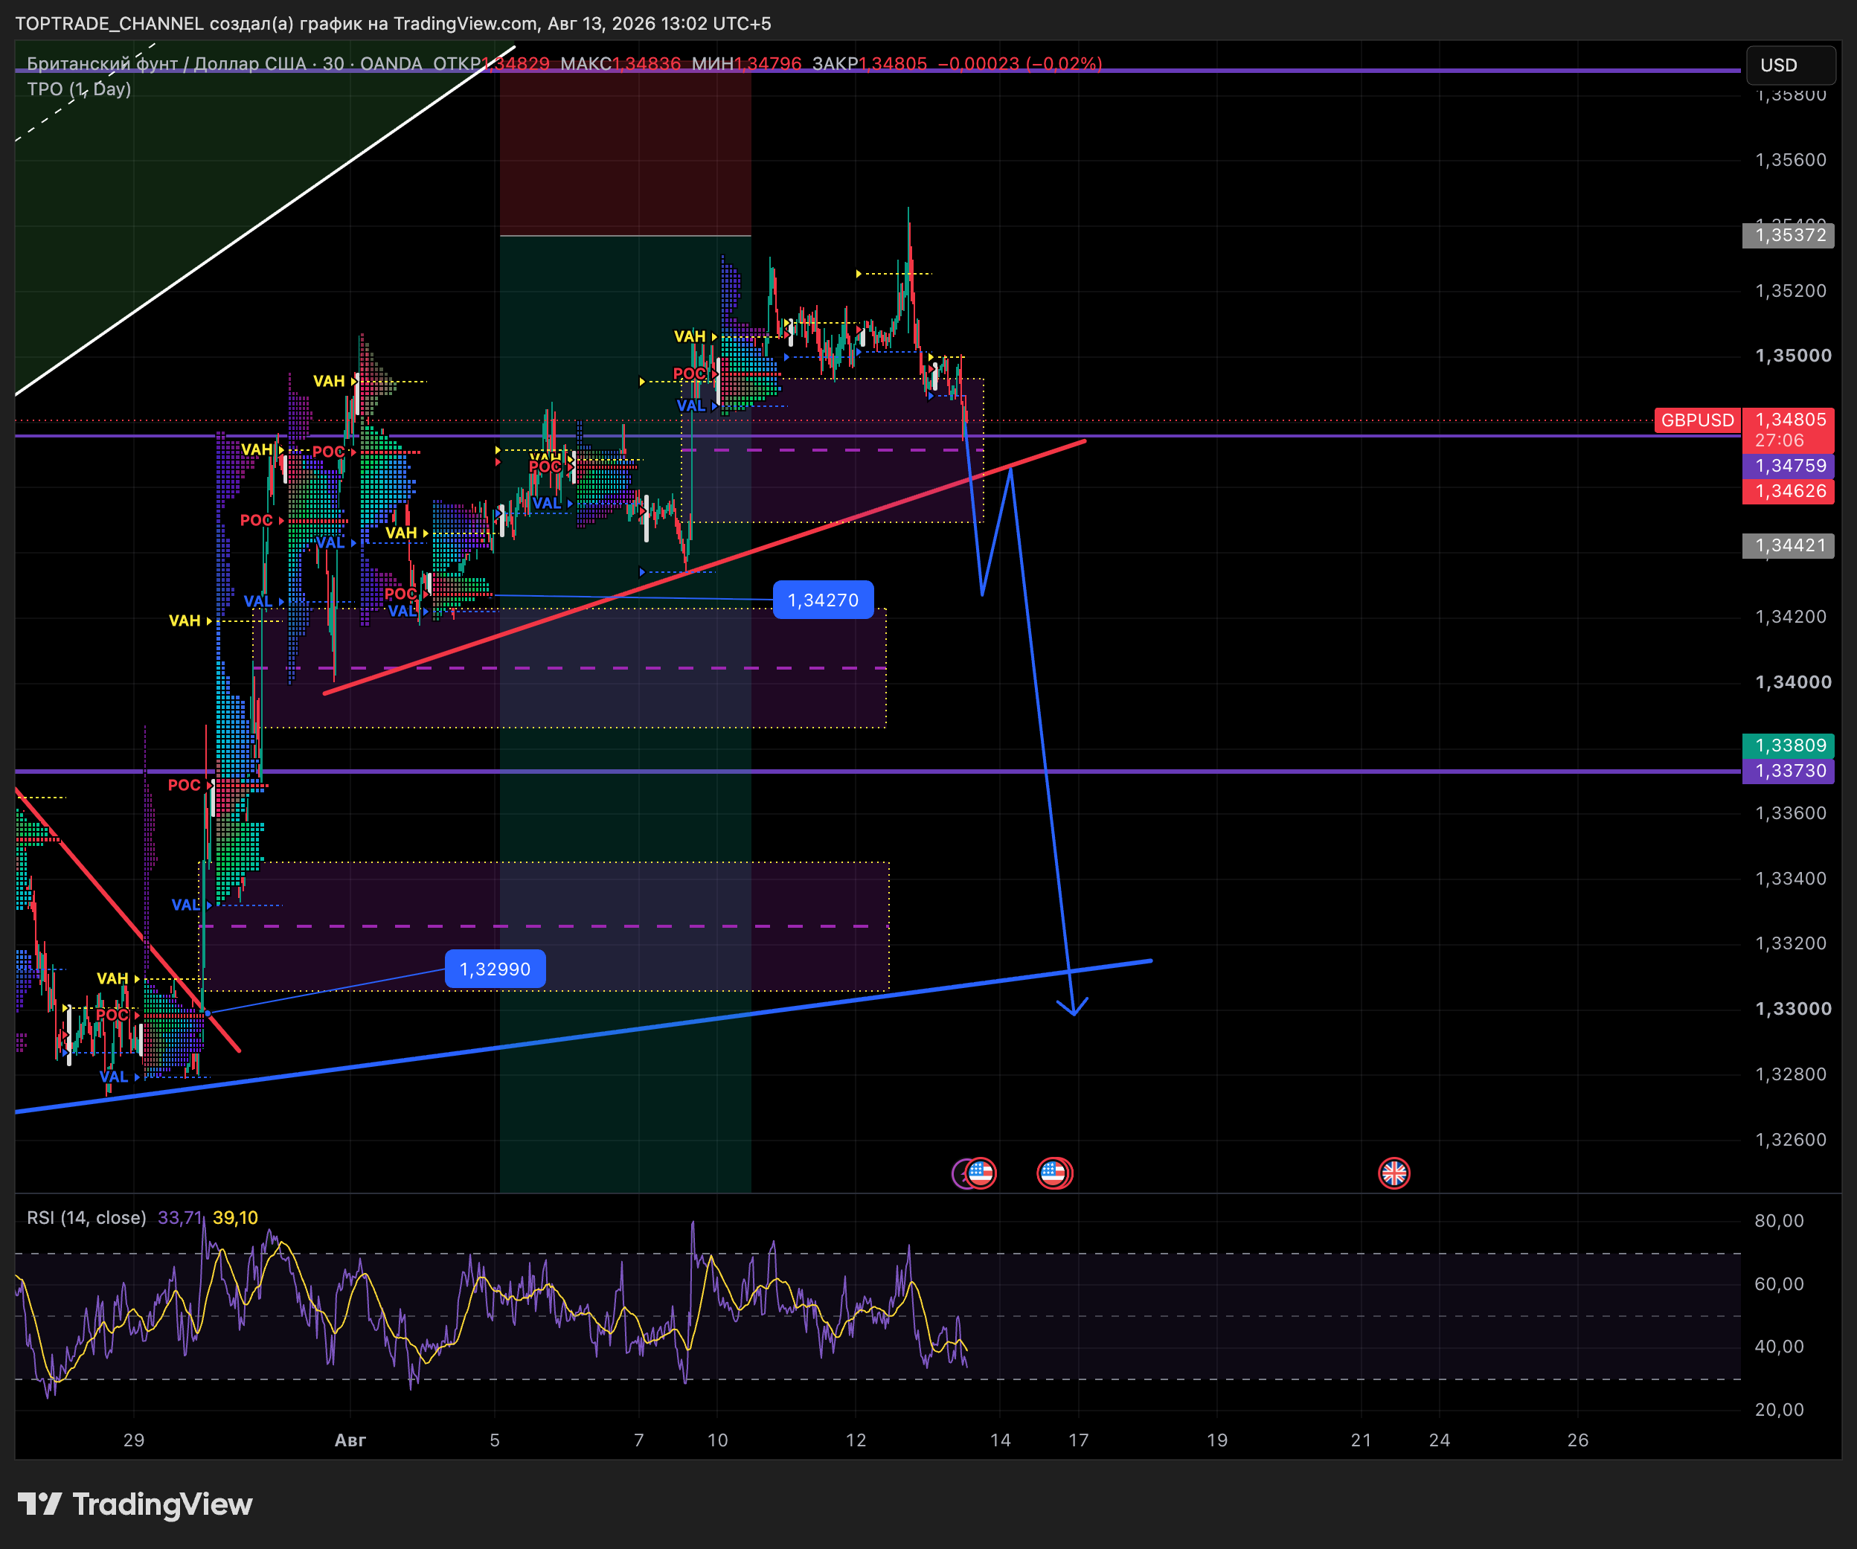Screen dimensions: 1857x1549
Task: Click the bold 1,33000 price scale tick
Action: click(1793, 1009)
